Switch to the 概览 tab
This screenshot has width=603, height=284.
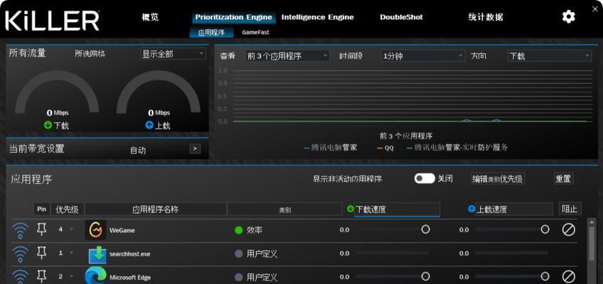click(x=150, y=17)
